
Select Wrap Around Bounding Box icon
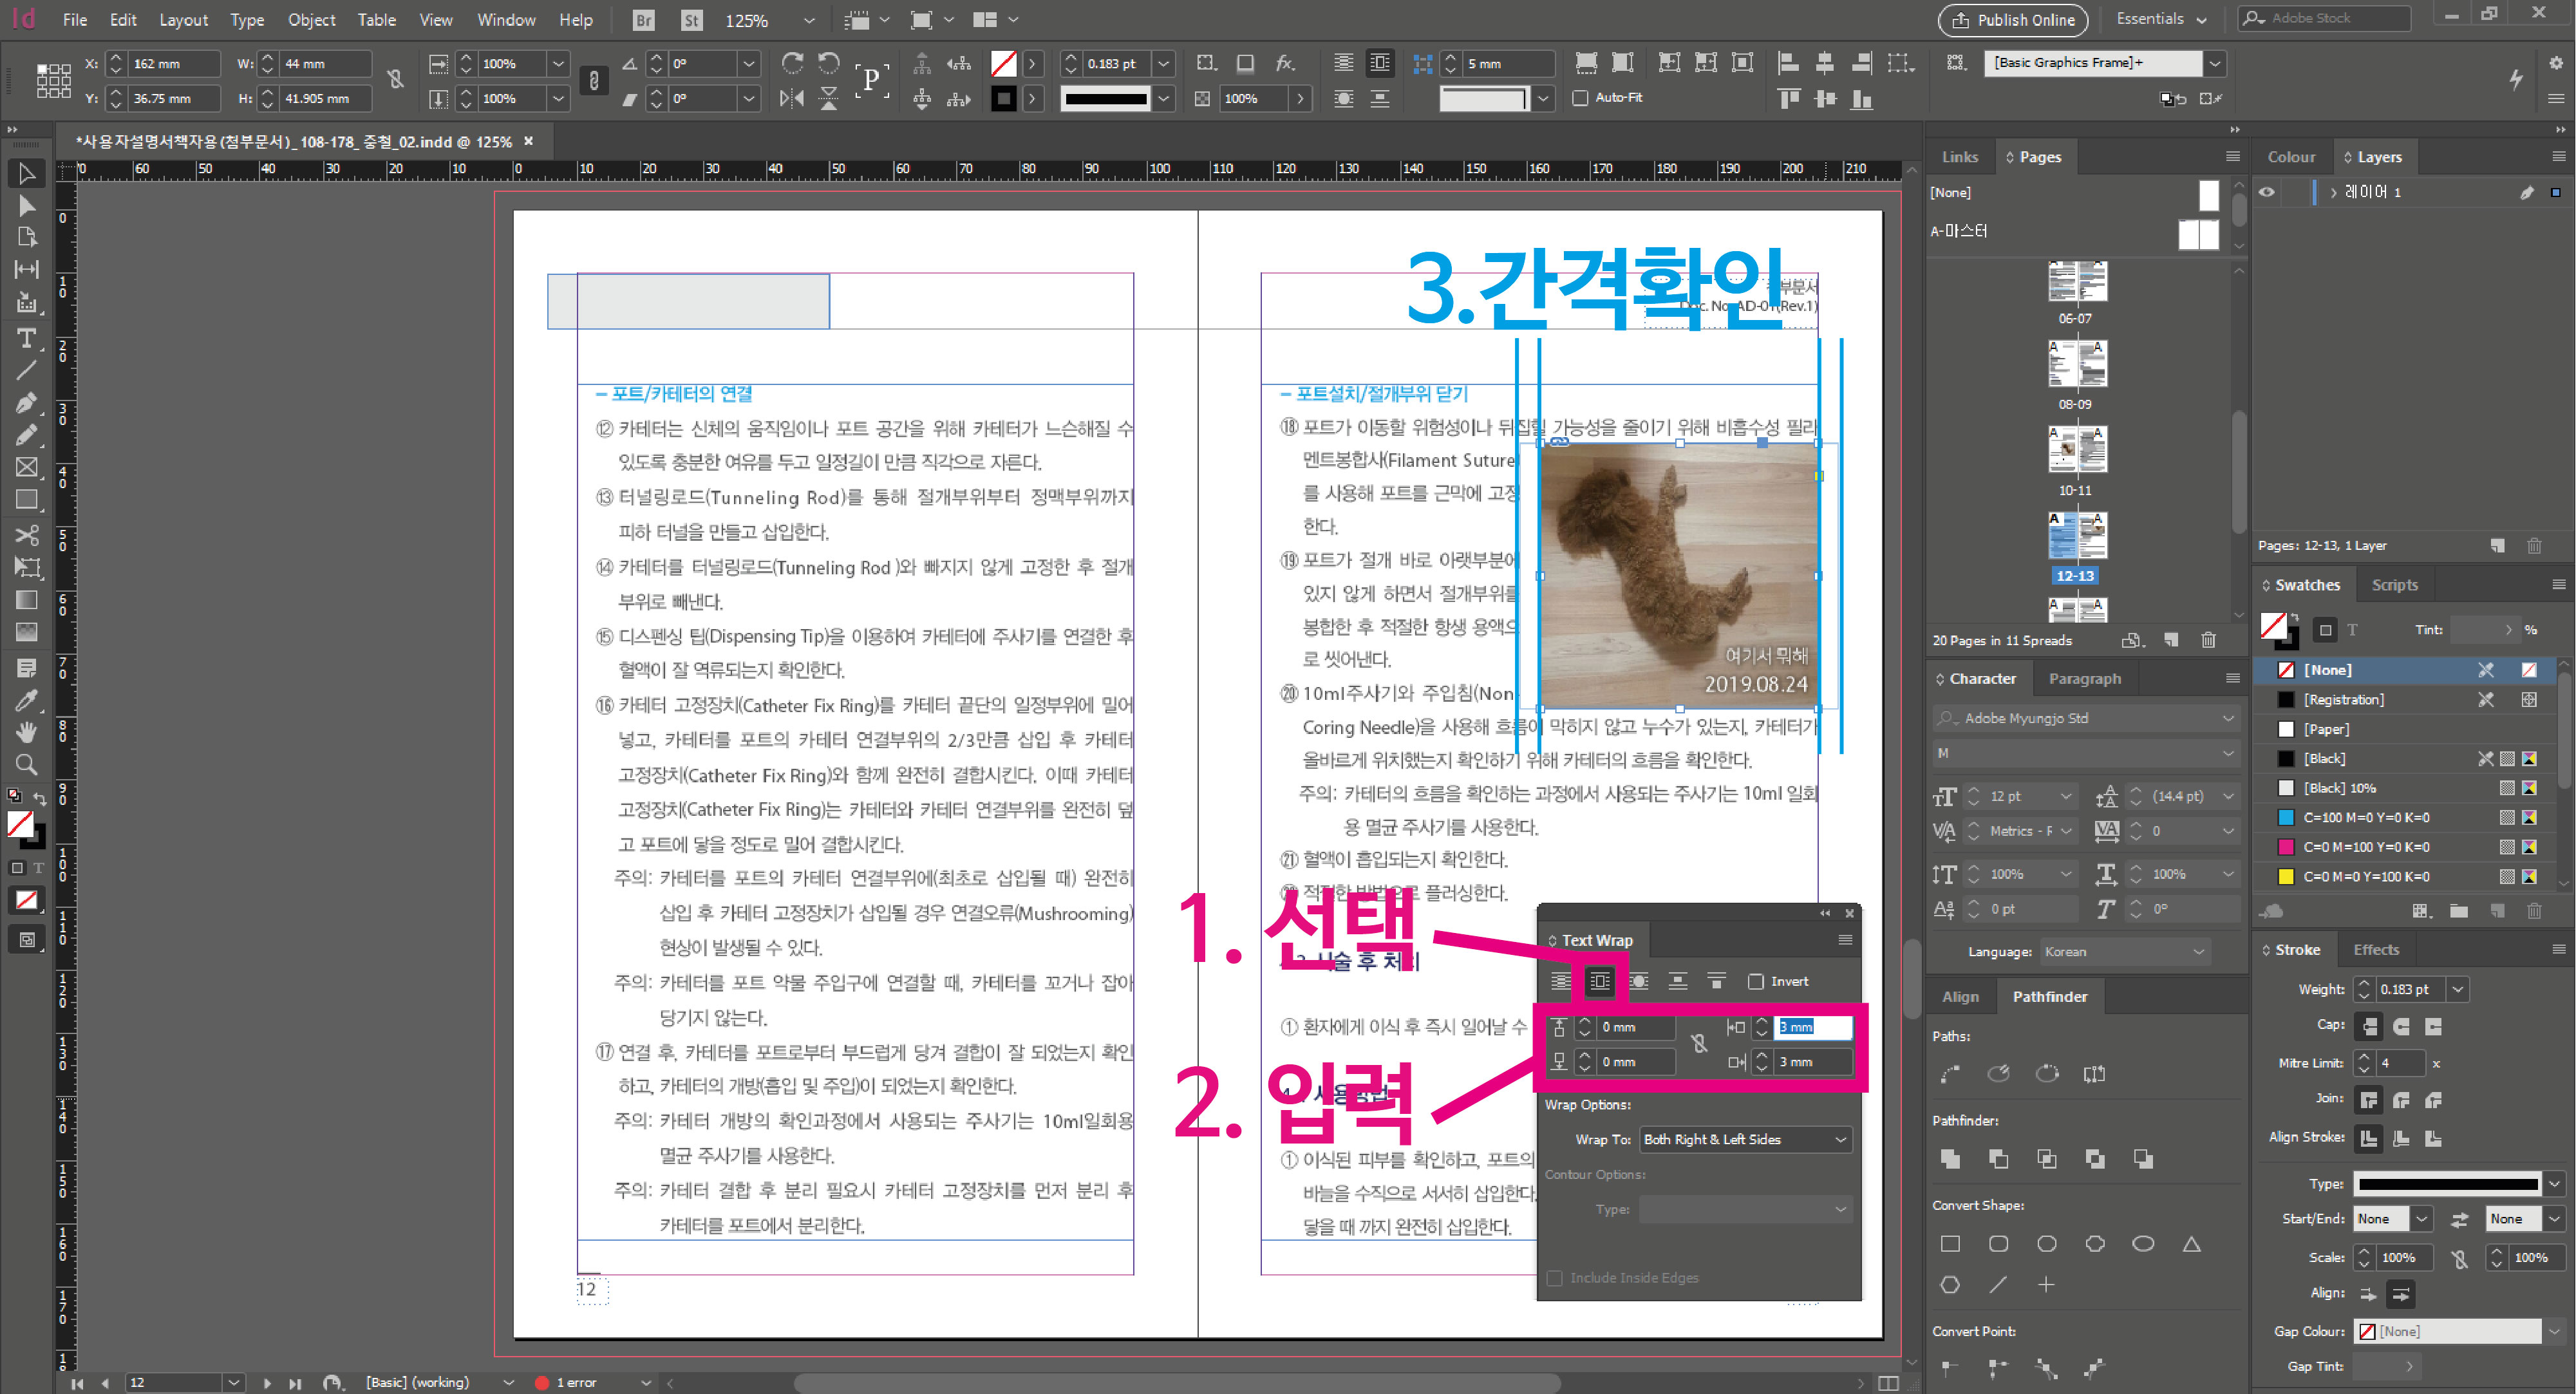1599,981
